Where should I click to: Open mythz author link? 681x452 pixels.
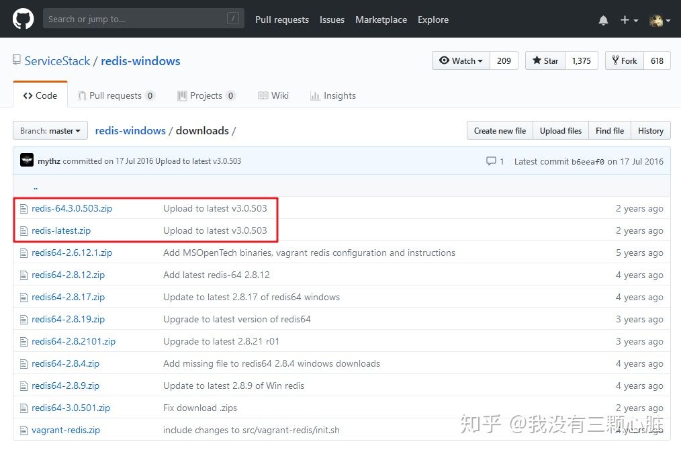pyautogui.click(x=48, y=161)
